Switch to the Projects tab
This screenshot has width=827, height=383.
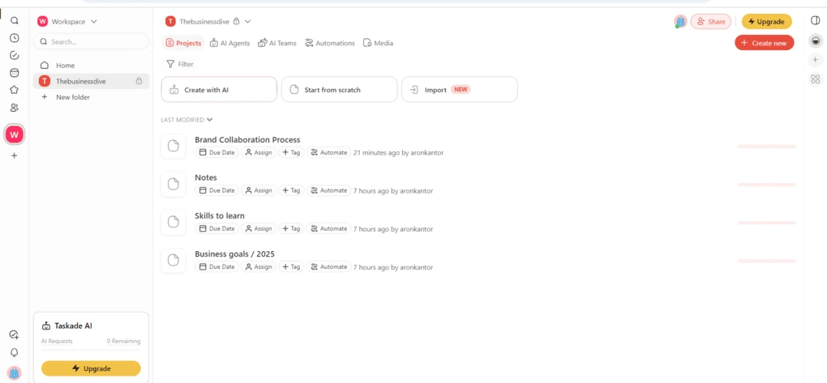(x=183, y=43)
